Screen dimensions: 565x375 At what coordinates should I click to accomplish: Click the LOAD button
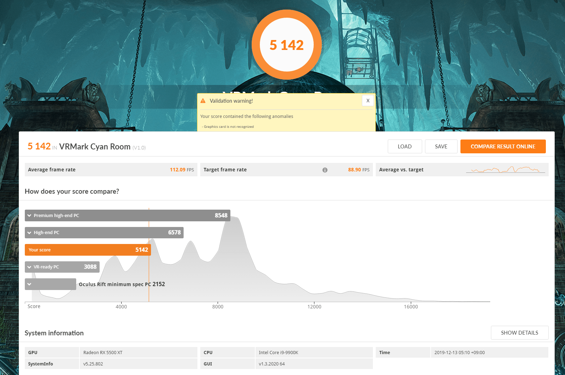tap(405, 146)
